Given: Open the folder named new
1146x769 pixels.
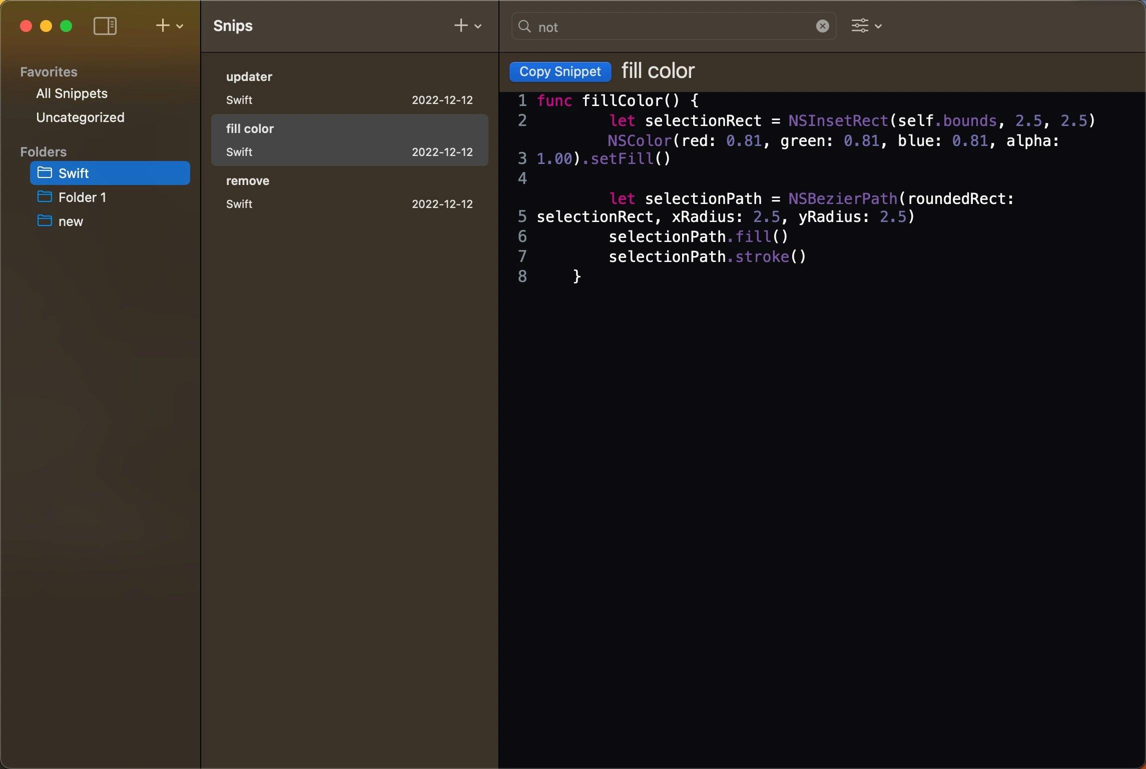Looking at the screenshot, I should 110,221.
